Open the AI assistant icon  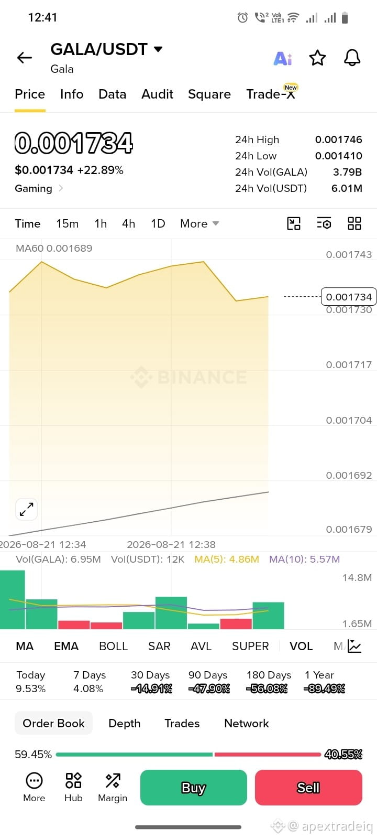click(x=283, y=58)
